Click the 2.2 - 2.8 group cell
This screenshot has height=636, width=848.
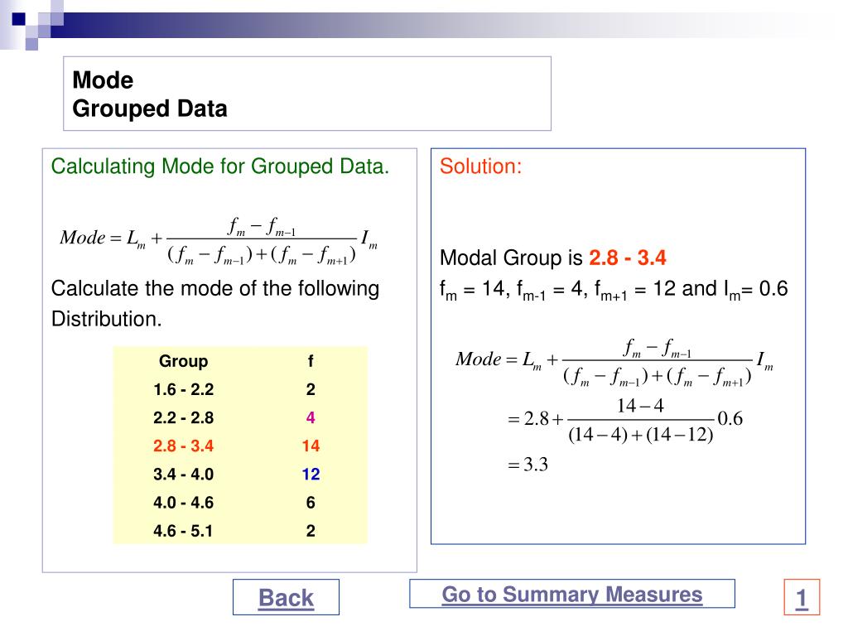[x=183, y=417]
